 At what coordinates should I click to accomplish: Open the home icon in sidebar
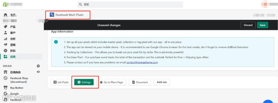[5, 15]
